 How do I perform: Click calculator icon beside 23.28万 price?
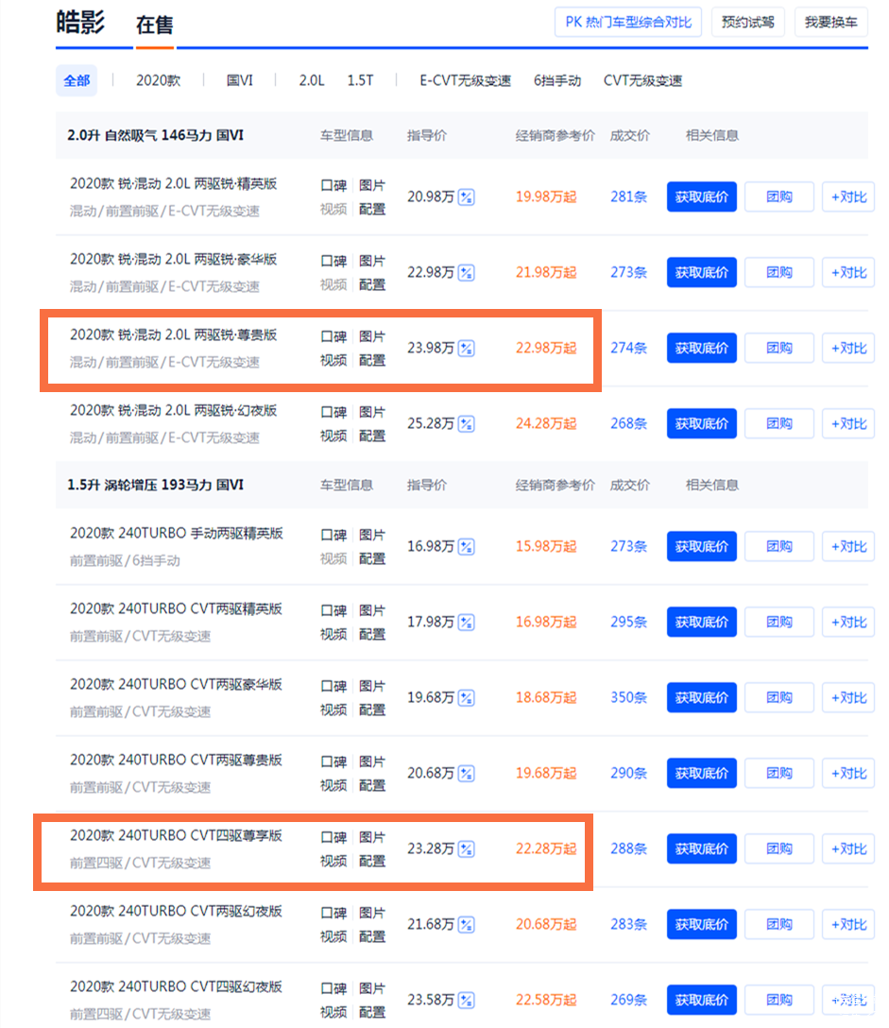coord(466,849)
